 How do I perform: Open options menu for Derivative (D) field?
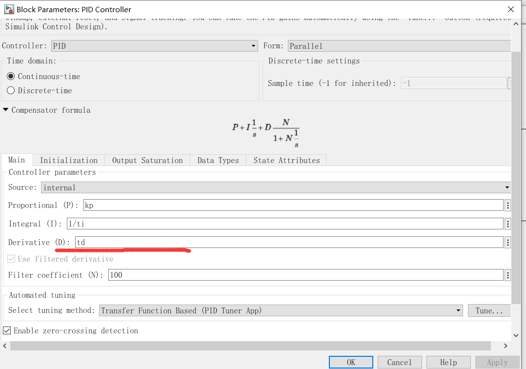(x=507, y=242)
